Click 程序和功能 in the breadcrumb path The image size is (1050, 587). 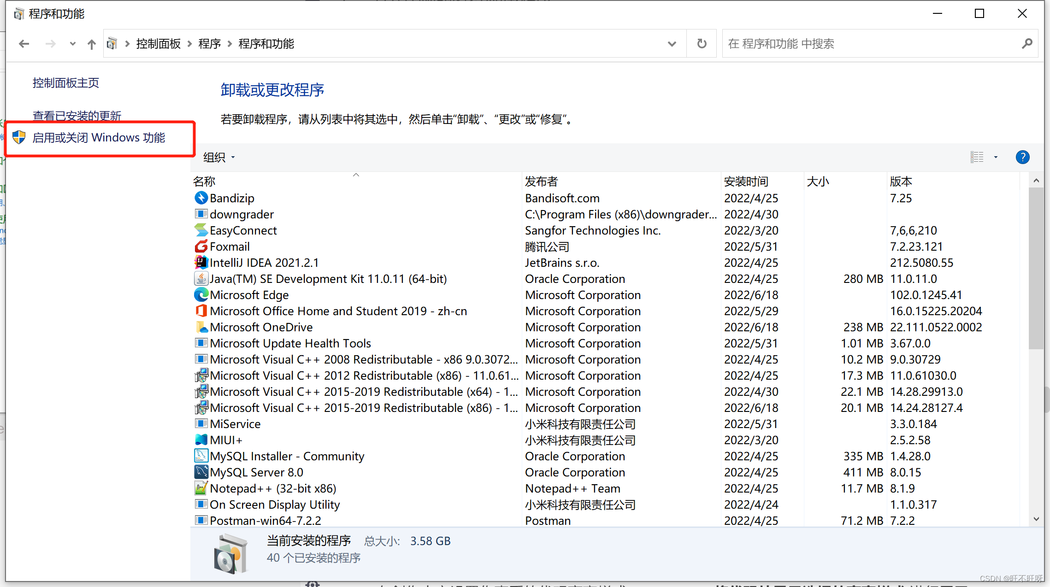pyautogui.click(x=266, y=44)
